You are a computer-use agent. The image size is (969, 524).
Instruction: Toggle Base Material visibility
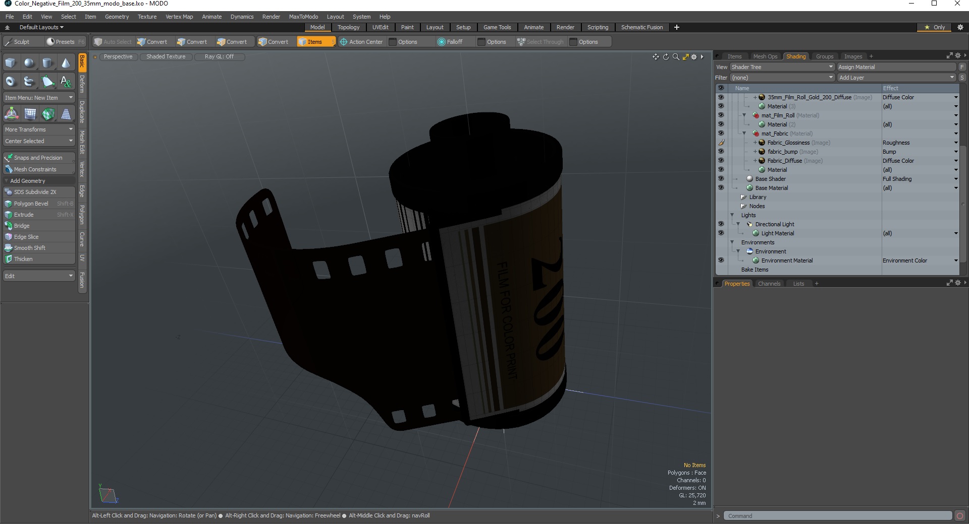[x=721, y=188]
